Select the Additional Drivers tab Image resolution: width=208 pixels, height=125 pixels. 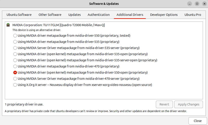click(x=130, y=15)
